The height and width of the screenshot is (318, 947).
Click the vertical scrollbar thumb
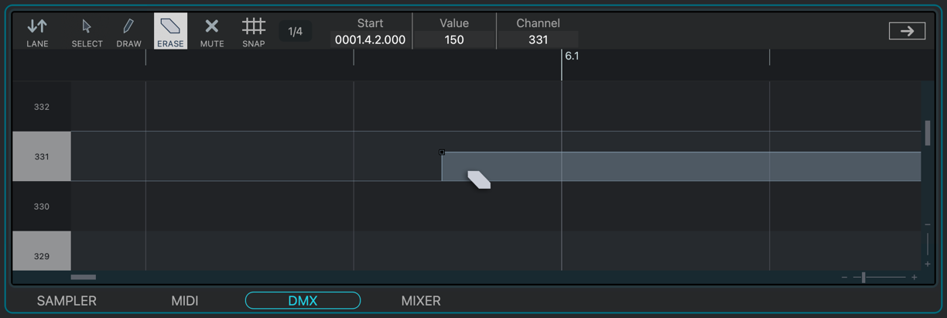(x=928, y=133)
